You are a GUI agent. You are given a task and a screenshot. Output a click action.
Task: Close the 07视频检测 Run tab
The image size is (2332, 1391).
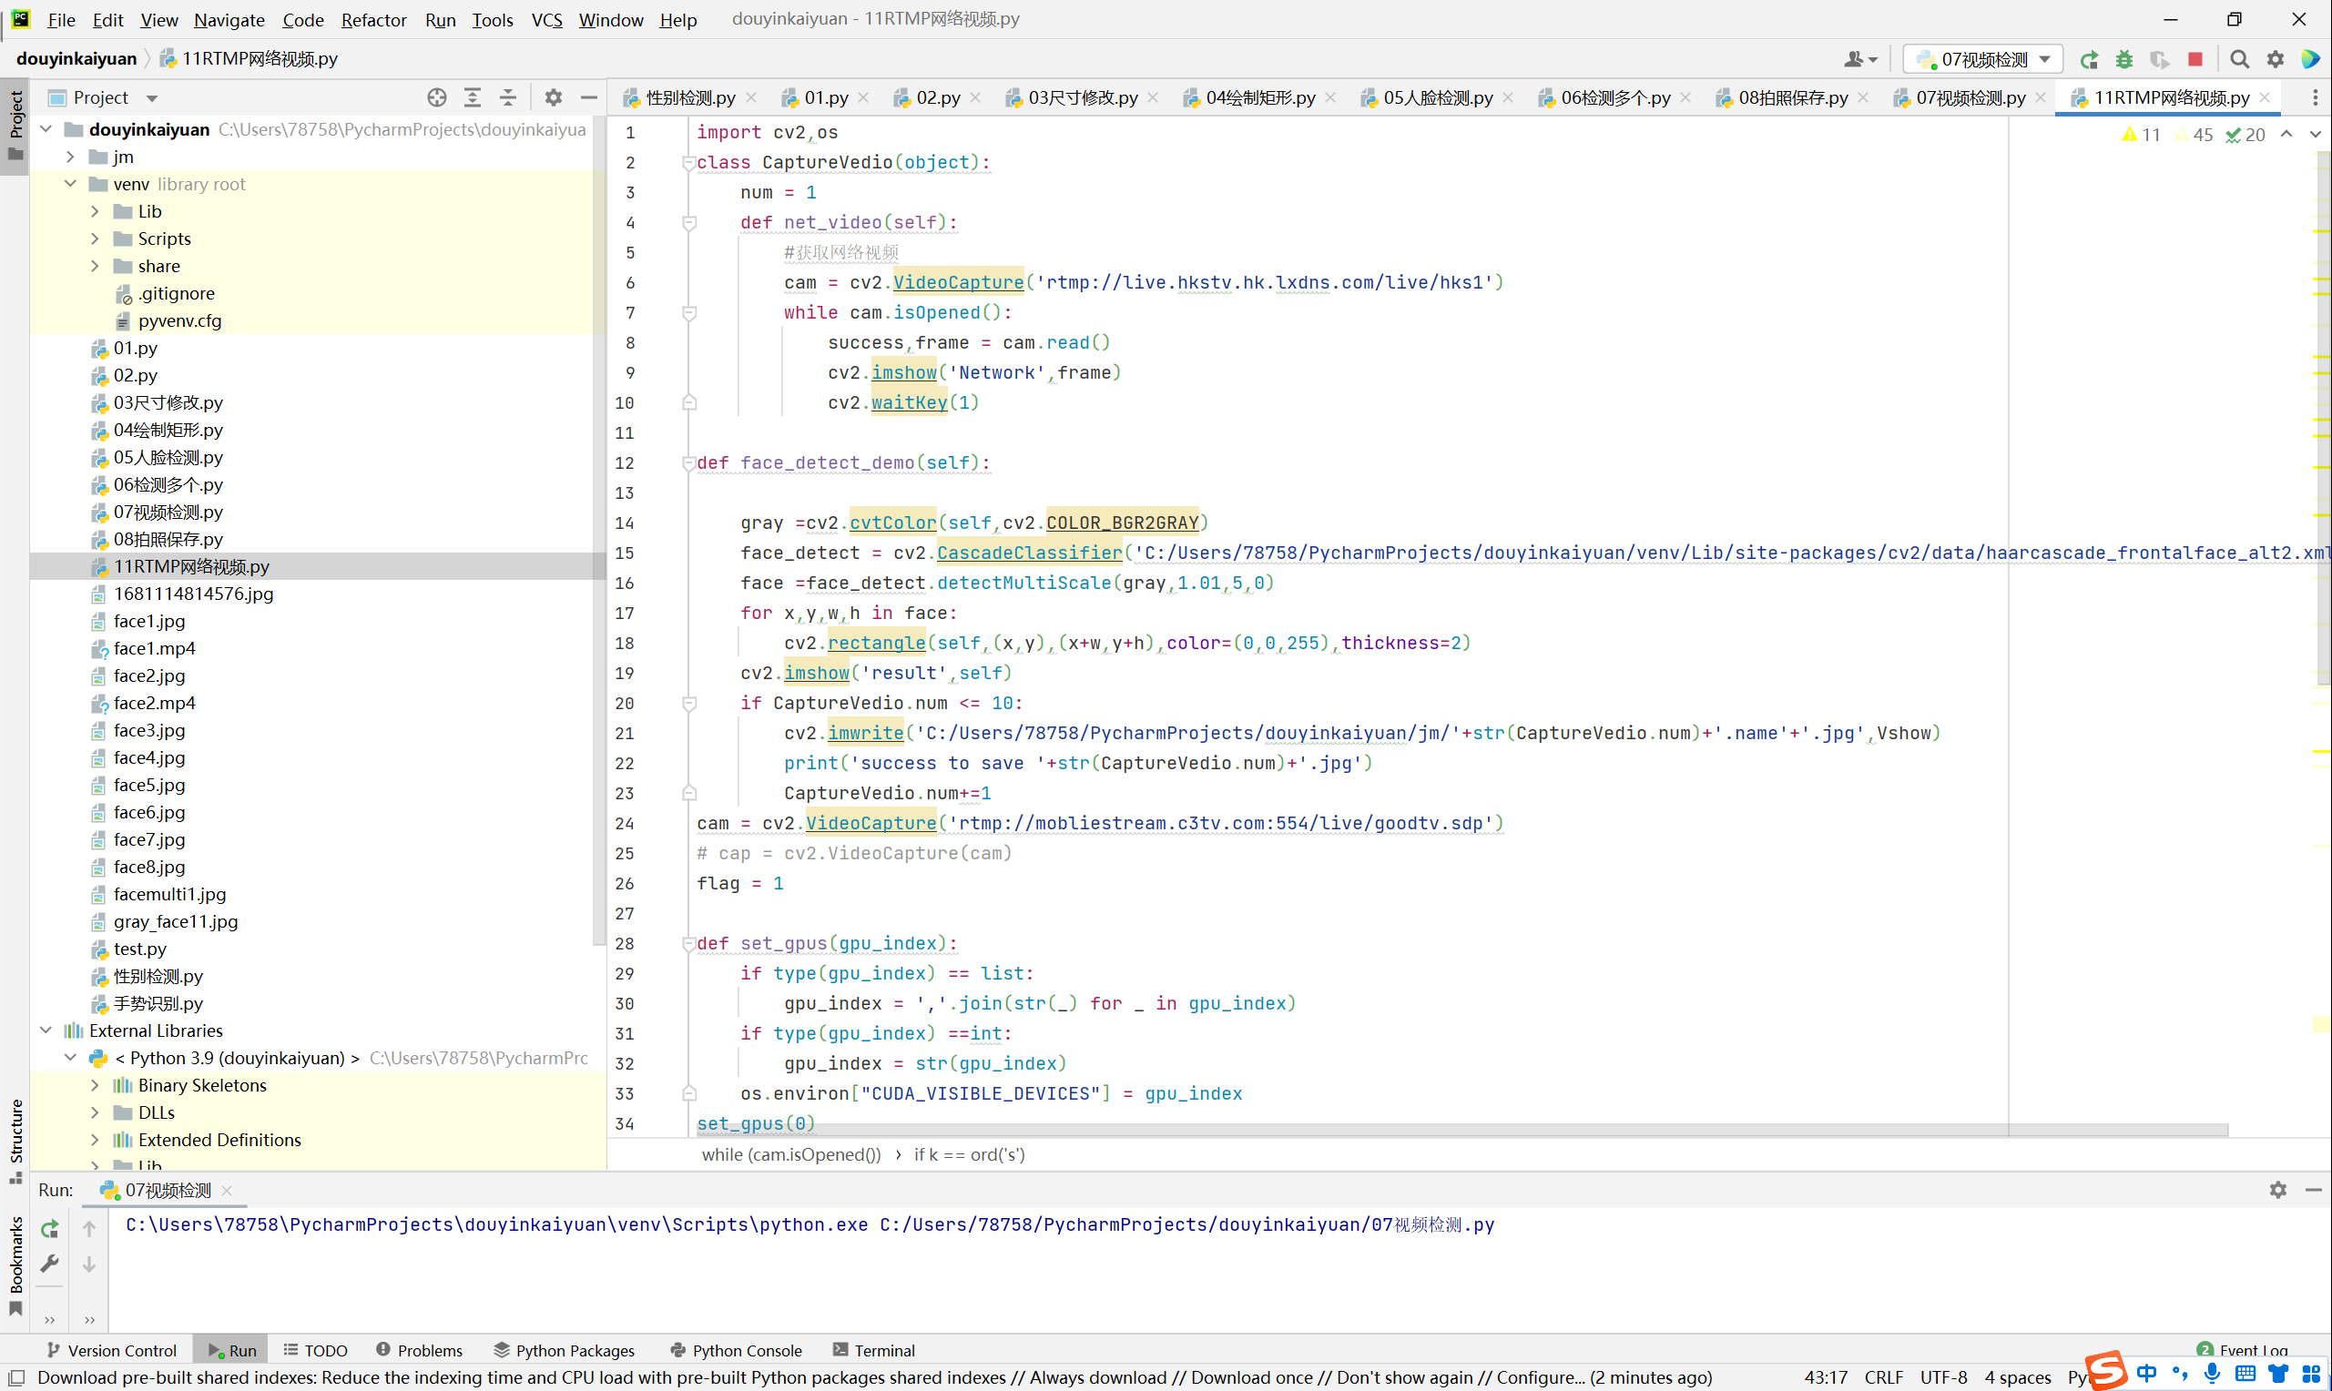pyautogui.click(x=227, y=1191)
